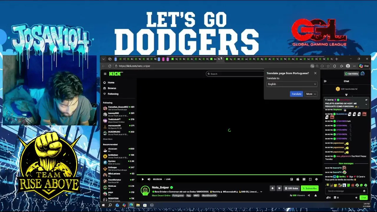377x212 pixels.
Task: Open the More options dropdown
Action: (311, 94)
